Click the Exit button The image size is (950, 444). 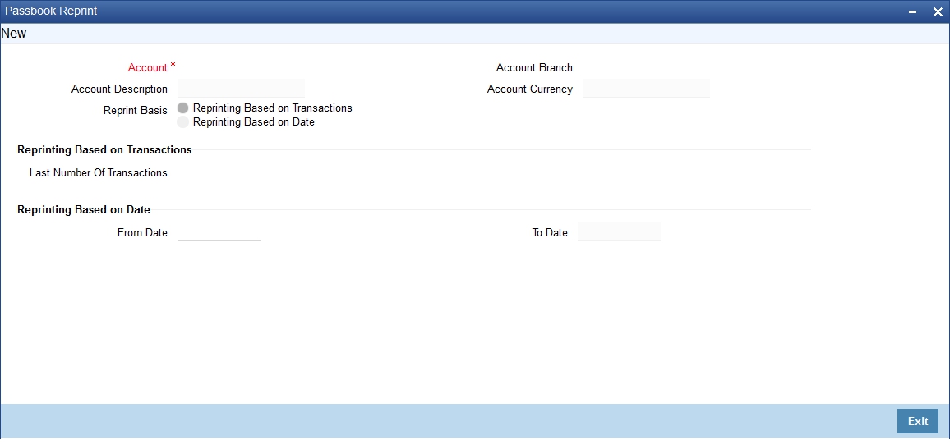pos(917,421)
